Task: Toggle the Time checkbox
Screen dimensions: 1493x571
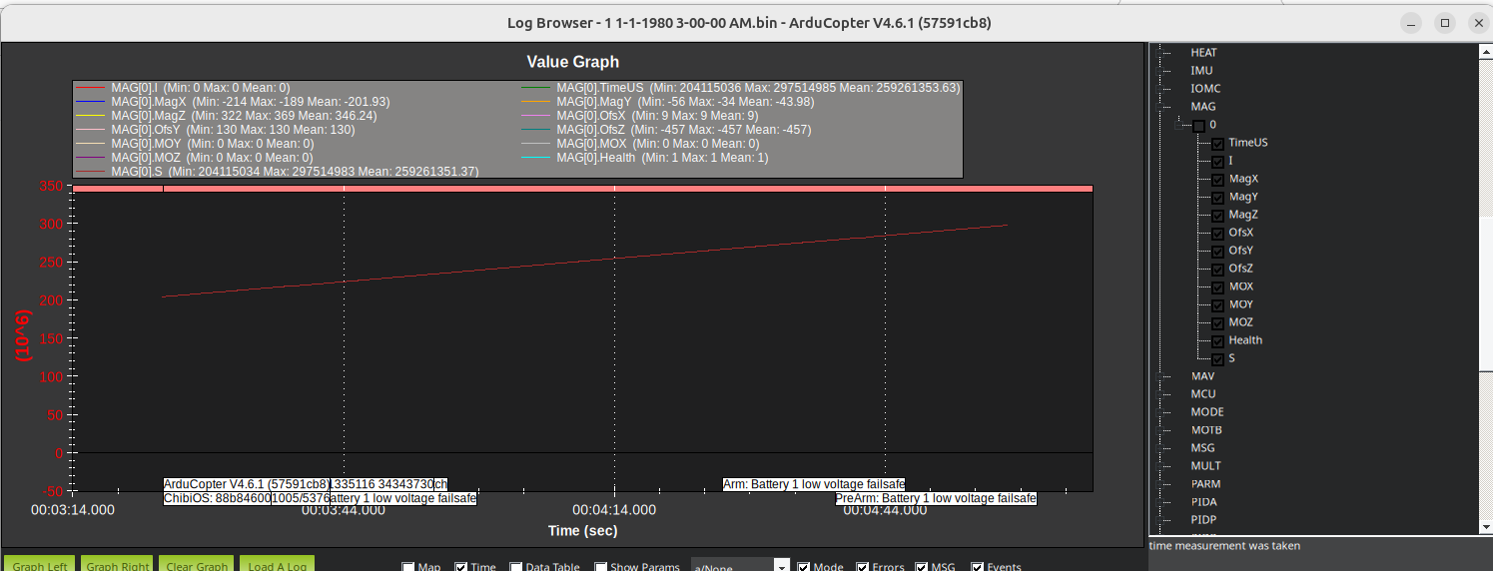Action: pos(461,567)
